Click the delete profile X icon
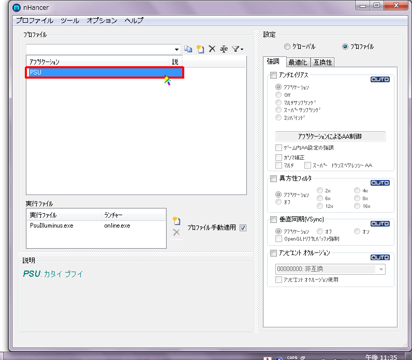This screenshot has height=360, width=412. [212, 49]
